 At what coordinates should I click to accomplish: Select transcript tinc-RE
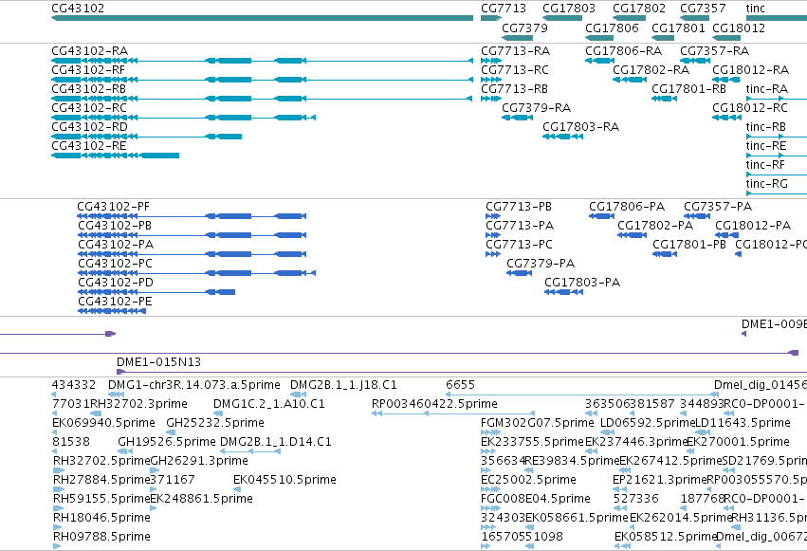tap(777, 156)
